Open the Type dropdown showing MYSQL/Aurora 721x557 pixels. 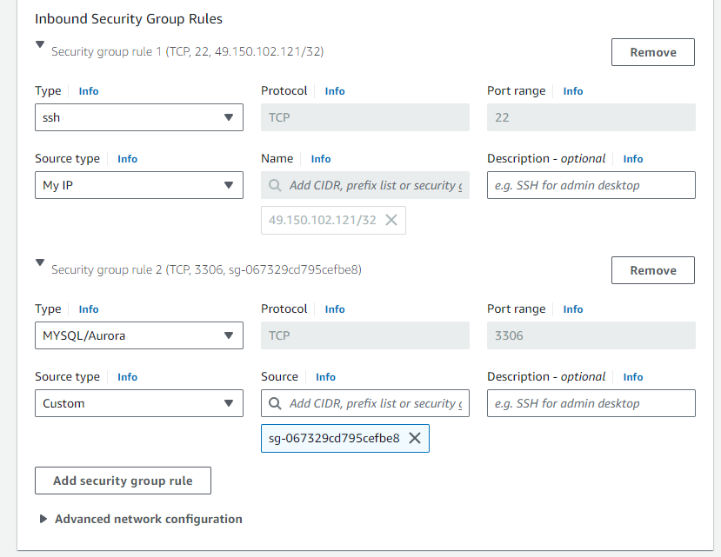pyautogui.click(x=138, y=335)
